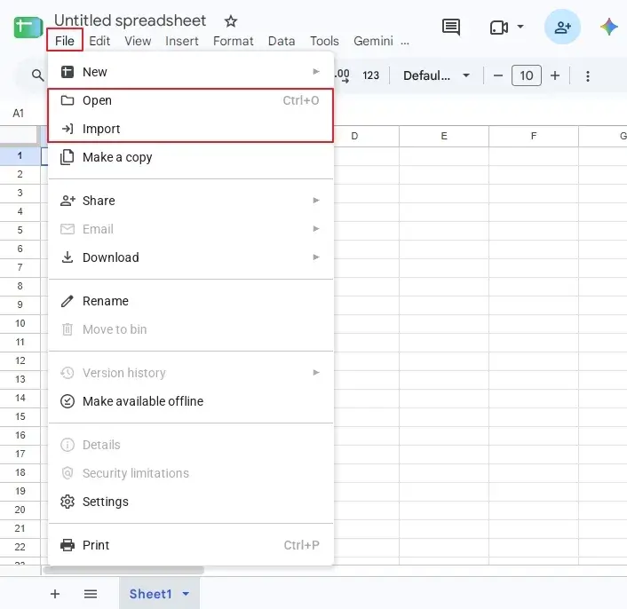
Task: Select Import in the File menu
Action: 190,129
